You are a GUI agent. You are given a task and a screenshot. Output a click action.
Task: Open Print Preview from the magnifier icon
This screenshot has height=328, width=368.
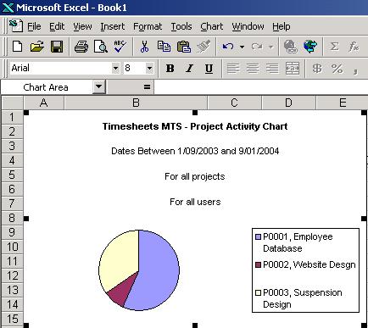101,47
